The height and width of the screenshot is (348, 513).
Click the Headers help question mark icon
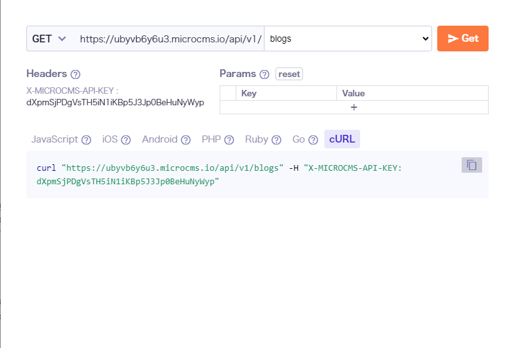(75, 74)
